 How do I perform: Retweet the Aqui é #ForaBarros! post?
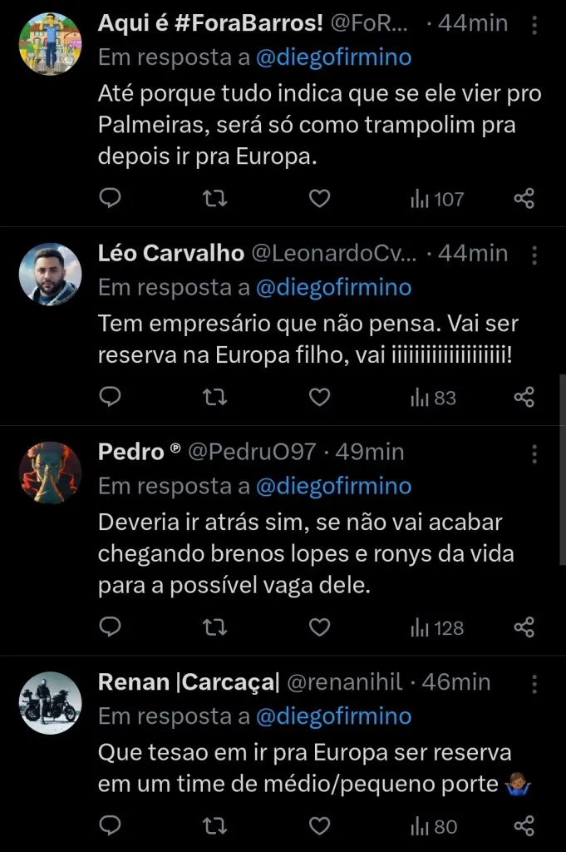point(215,199)
